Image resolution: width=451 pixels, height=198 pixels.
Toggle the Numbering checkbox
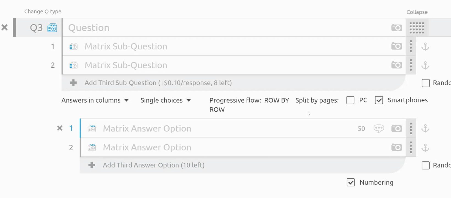[x=351, y=182]
